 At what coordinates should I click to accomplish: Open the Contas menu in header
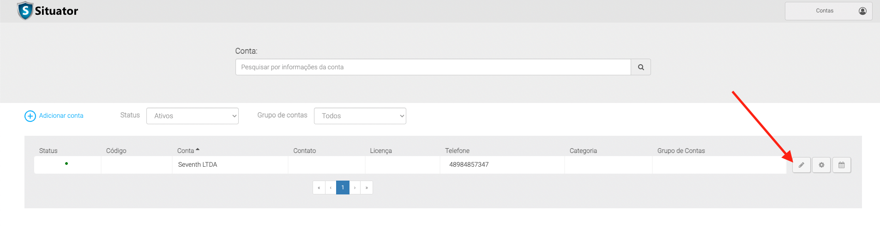click(824, 11)
